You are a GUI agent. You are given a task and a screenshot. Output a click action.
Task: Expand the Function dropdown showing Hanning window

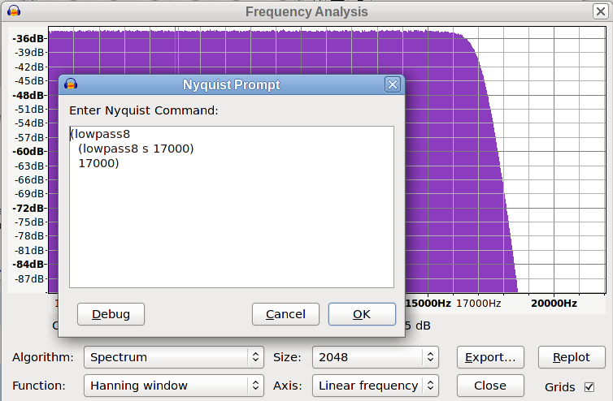point(174,386)
